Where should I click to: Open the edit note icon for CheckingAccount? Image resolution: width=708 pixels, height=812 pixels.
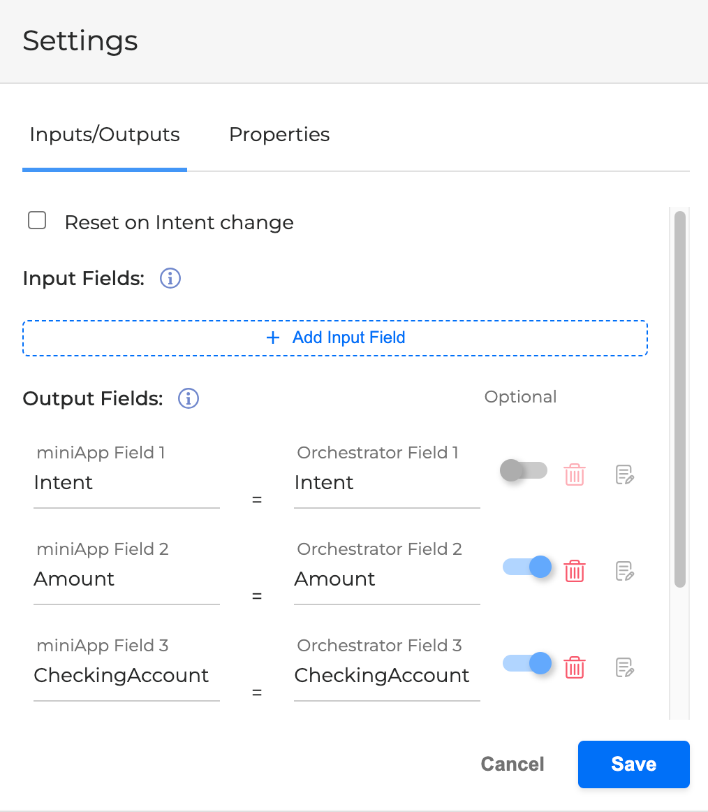tap(624, 667)
